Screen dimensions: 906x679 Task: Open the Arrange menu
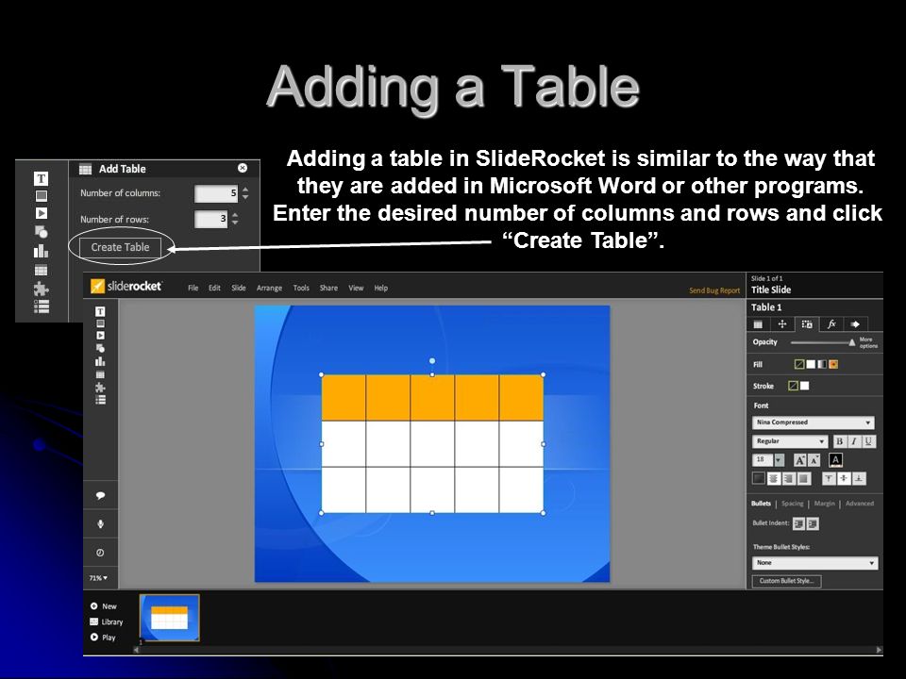click(x=269, y=289)
